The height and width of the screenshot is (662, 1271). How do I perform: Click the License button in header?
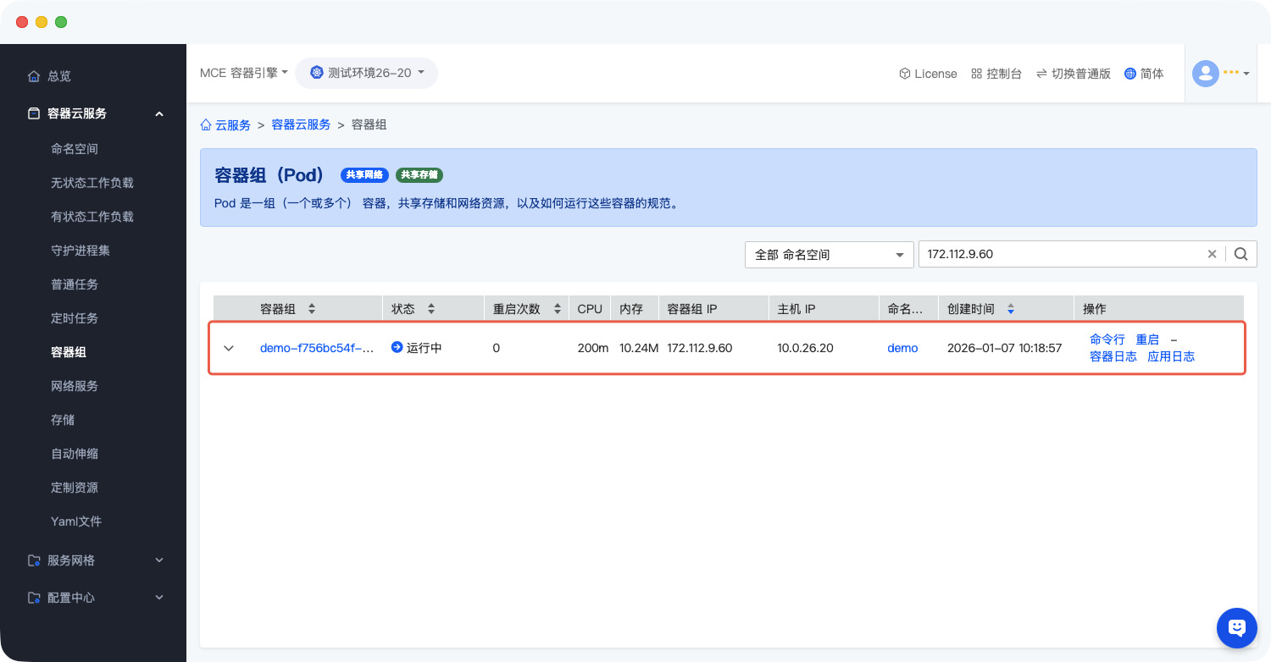tap(928, 74)
